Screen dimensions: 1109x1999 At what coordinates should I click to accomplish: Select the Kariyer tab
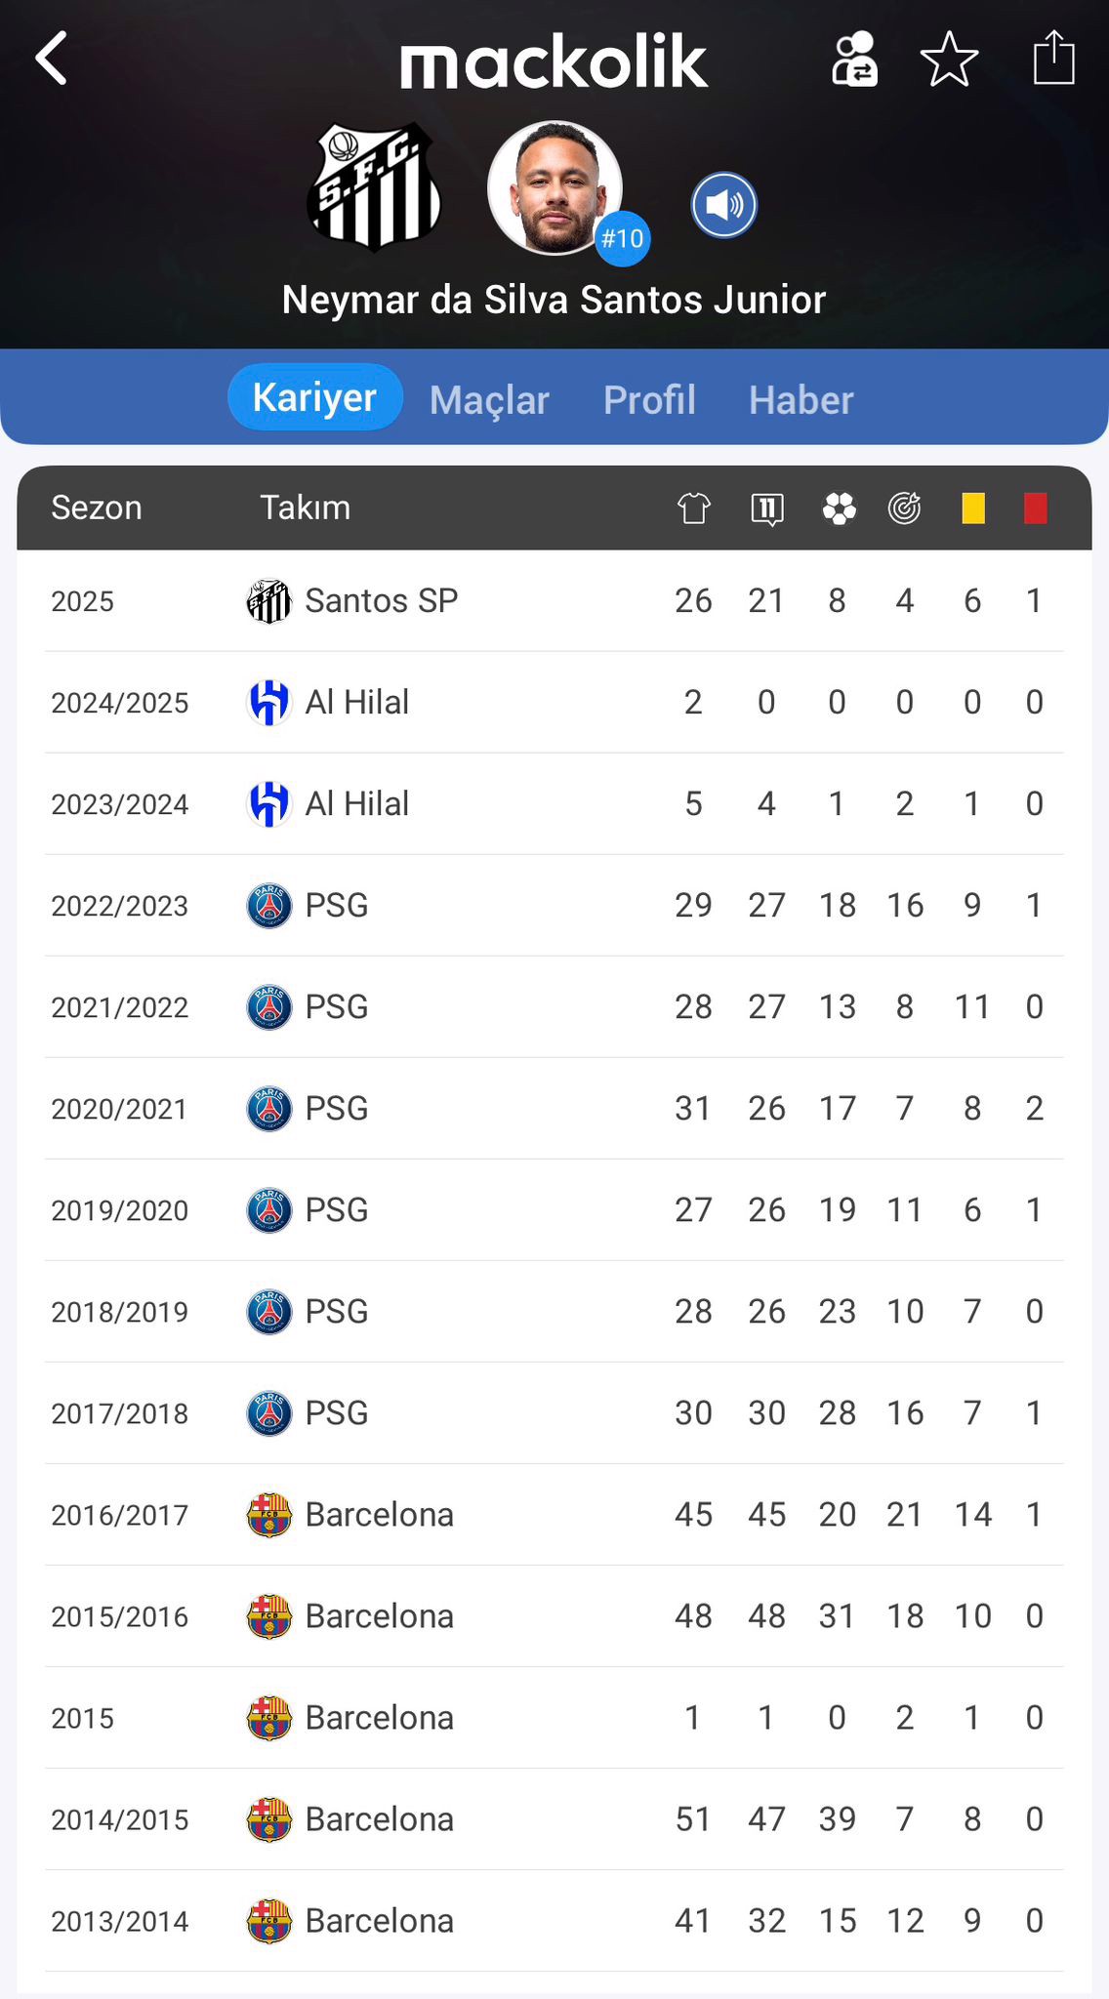tap(314, 397)
